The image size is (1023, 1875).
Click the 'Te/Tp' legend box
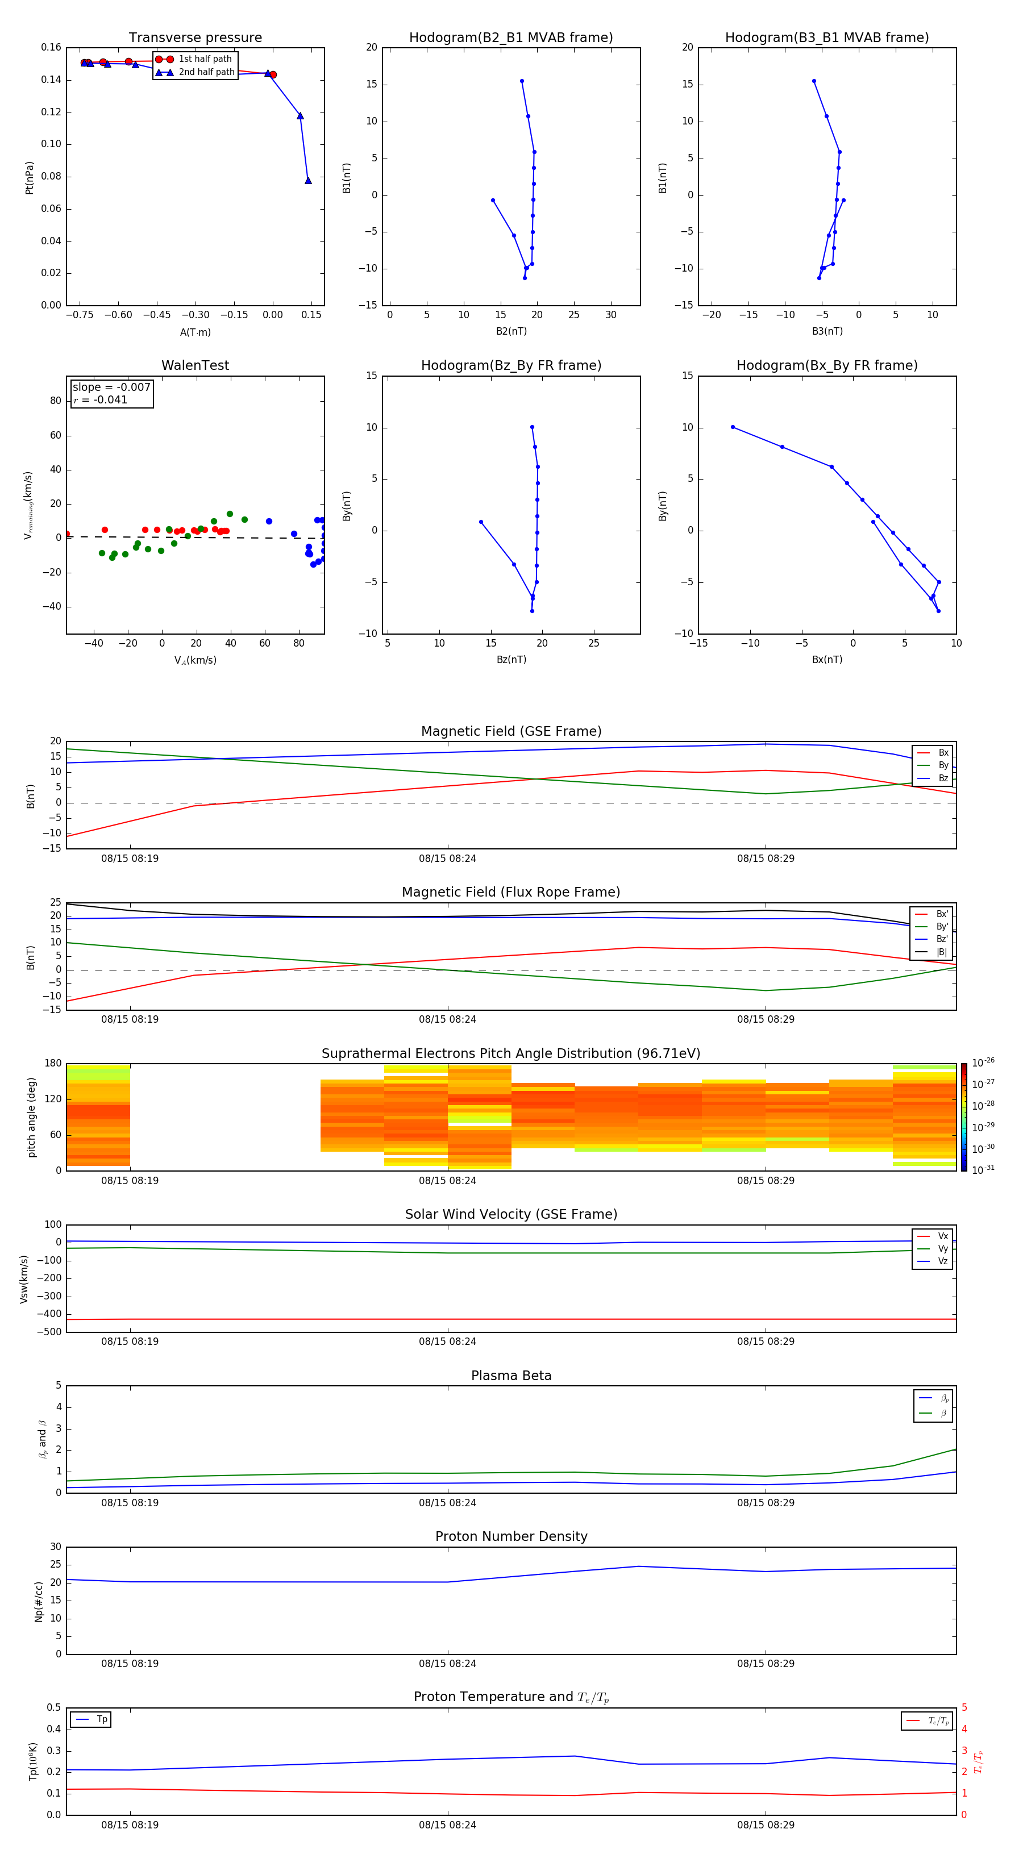click(x=927, y=1720)
